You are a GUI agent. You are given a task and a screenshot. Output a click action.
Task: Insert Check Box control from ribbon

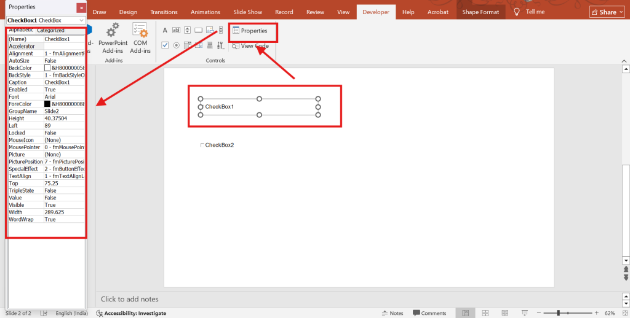(165, 45)
